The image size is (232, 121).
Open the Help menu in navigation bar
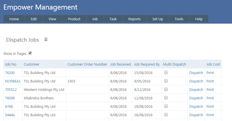click(199, 19)
